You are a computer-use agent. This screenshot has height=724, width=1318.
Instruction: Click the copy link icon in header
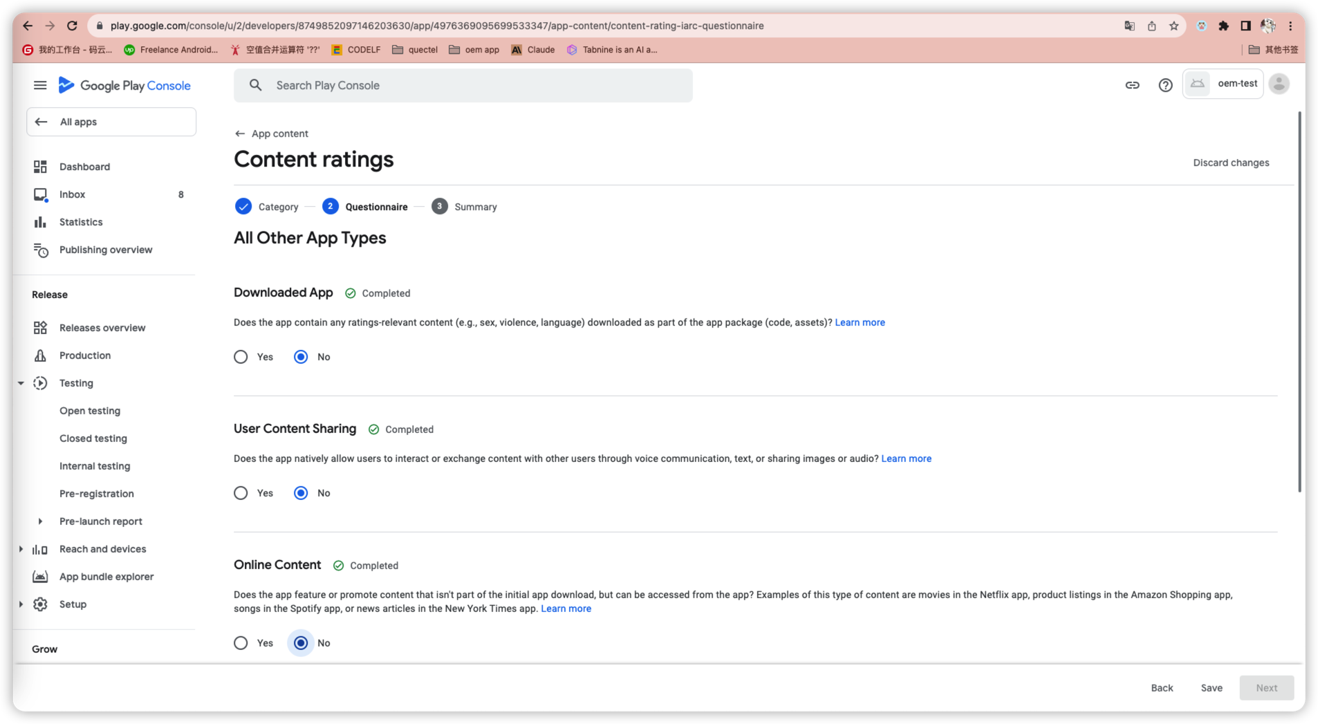[x=1132, y=85]
